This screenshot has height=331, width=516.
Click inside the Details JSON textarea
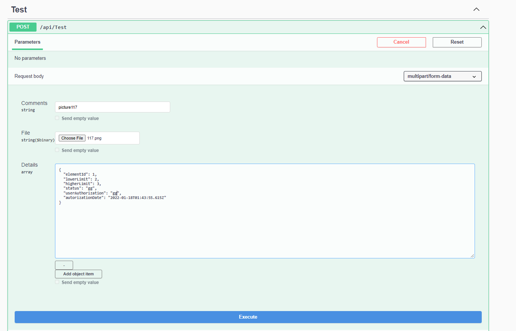[x=265, y=211]
